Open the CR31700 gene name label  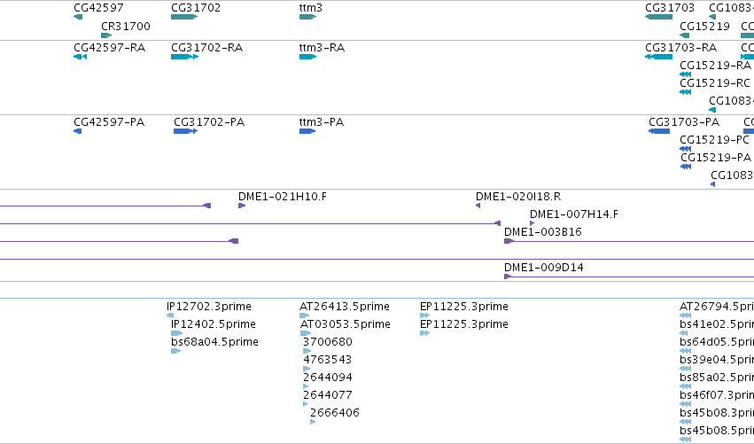[x=126, y=26]
